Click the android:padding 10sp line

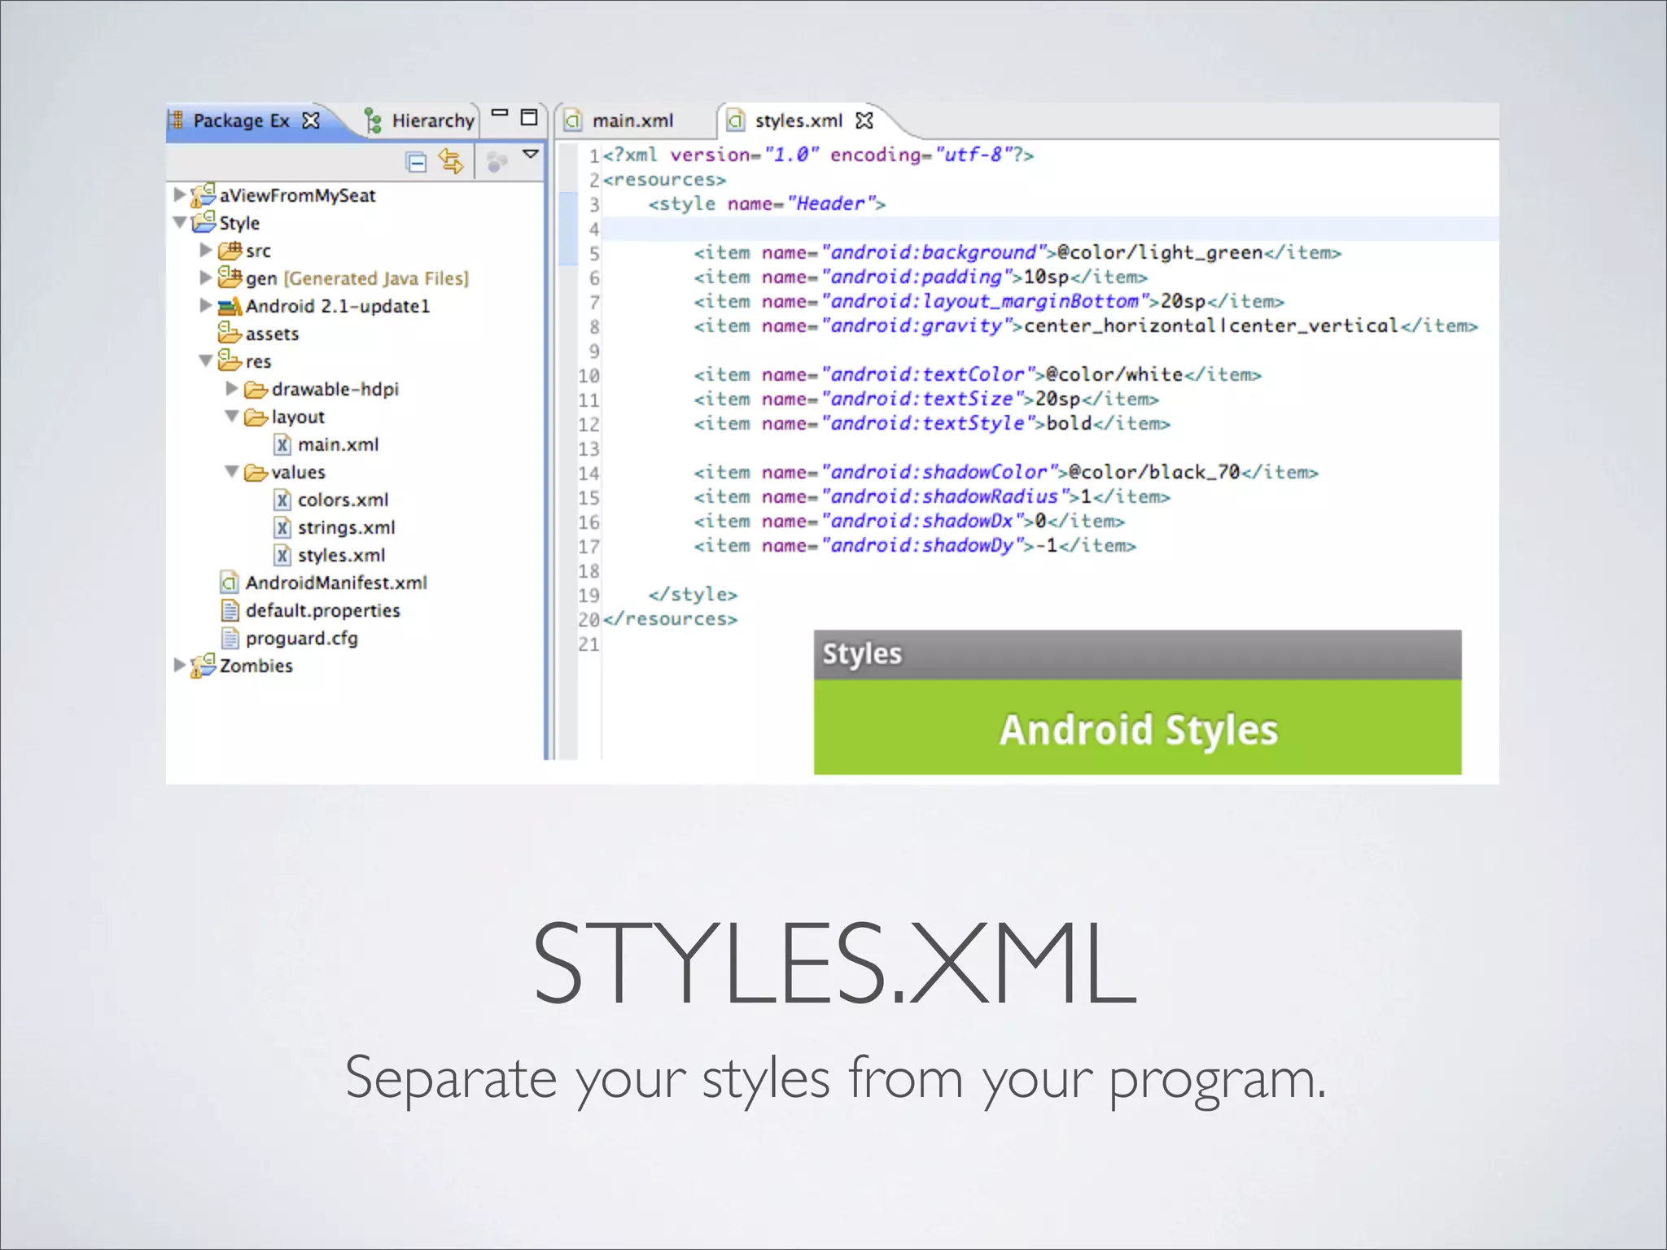tap(920, 277)
